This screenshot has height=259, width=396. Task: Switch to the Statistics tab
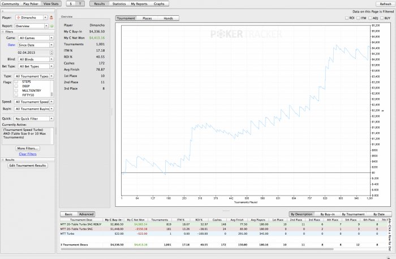(x=119, y=3)
